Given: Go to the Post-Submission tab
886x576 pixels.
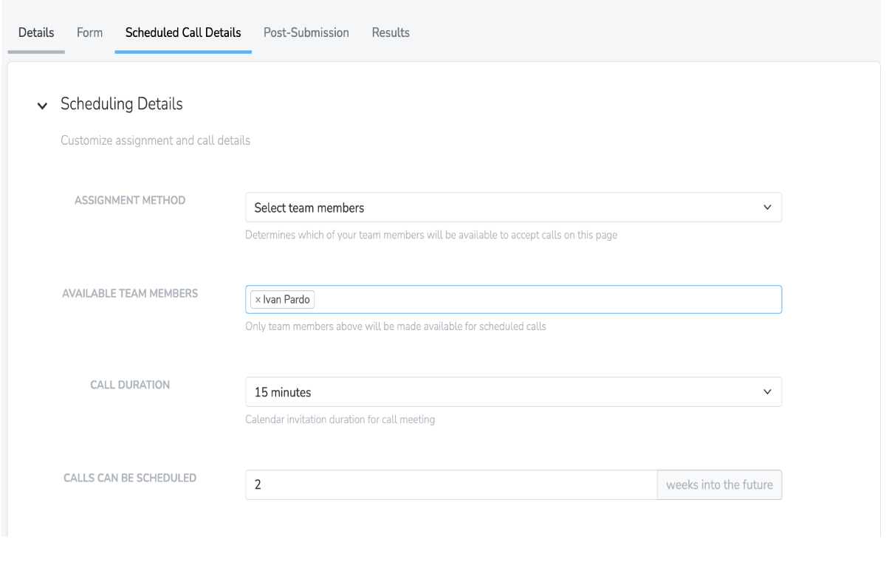Looking at the screenshot, I should (x=306, y=32).
